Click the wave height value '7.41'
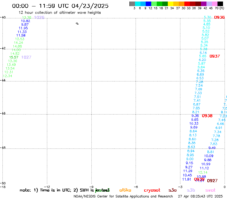The width and height of the screenshot is (227, 199). click(x=197, y=101)
